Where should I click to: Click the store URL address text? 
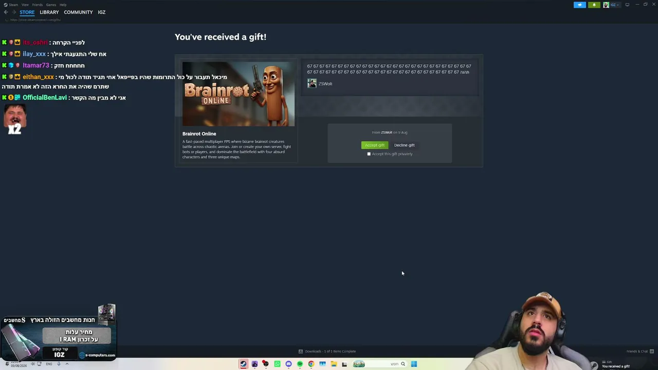tap(35, 20)
